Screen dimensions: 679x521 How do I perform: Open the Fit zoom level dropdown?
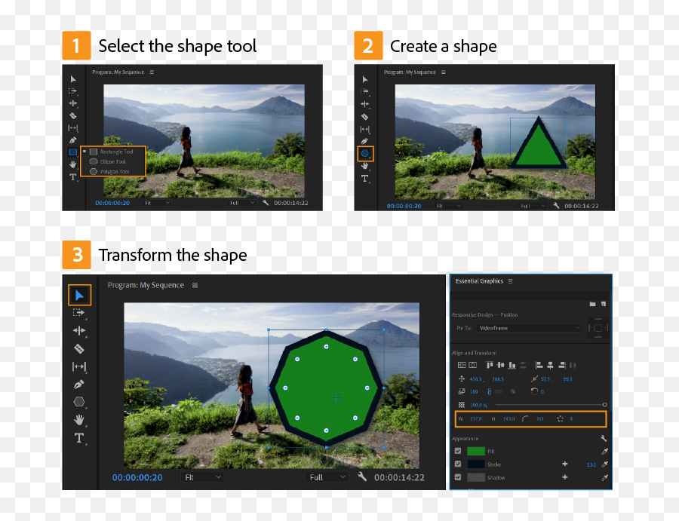pyautogui.click(x=203, y=477)
